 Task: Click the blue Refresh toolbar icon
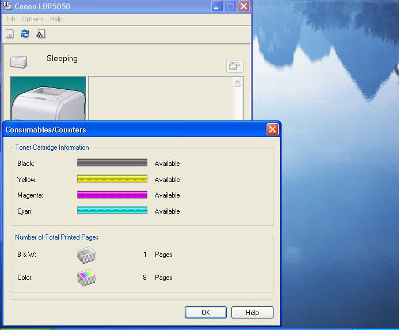[x=25, y=34]
